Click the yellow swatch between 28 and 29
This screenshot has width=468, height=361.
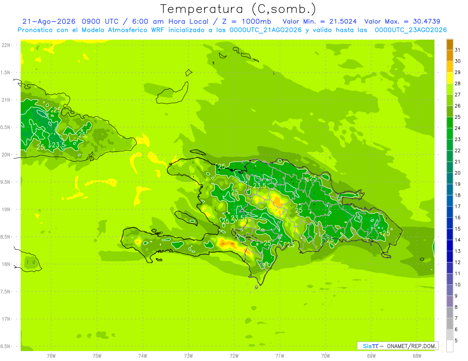tap(450, 78)
